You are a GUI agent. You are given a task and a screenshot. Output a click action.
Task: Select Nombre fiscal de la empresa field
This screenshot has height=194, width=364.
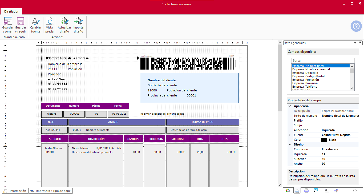(92, 58)
